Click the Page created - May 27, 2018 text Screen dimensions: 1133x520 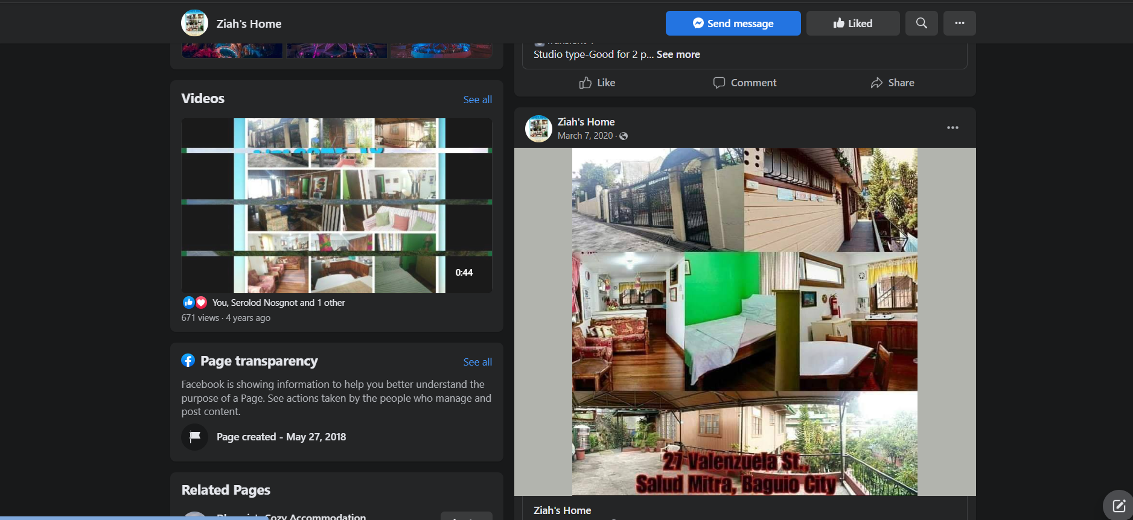[281, 437]
